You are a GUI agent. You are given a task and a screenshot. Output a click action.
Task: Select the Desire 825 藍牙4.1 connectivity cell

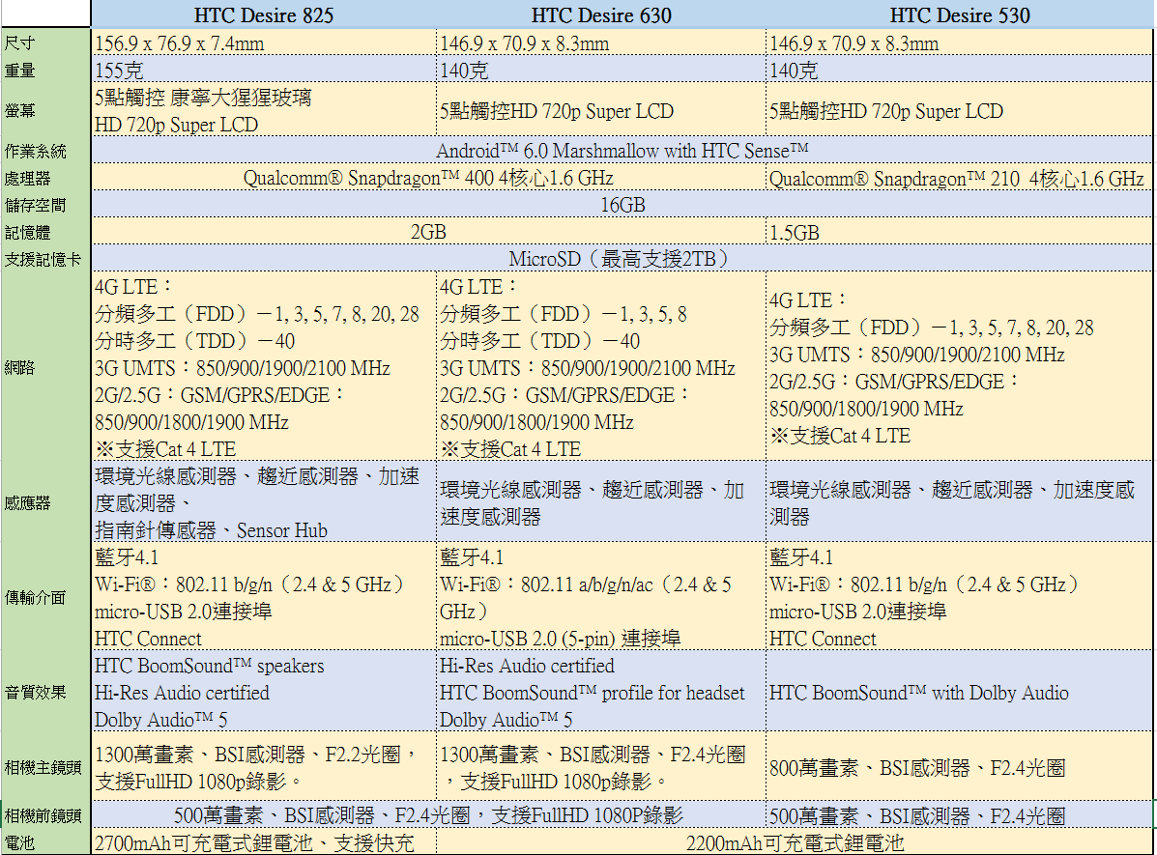pyautogui.click(x=264, y=597)
